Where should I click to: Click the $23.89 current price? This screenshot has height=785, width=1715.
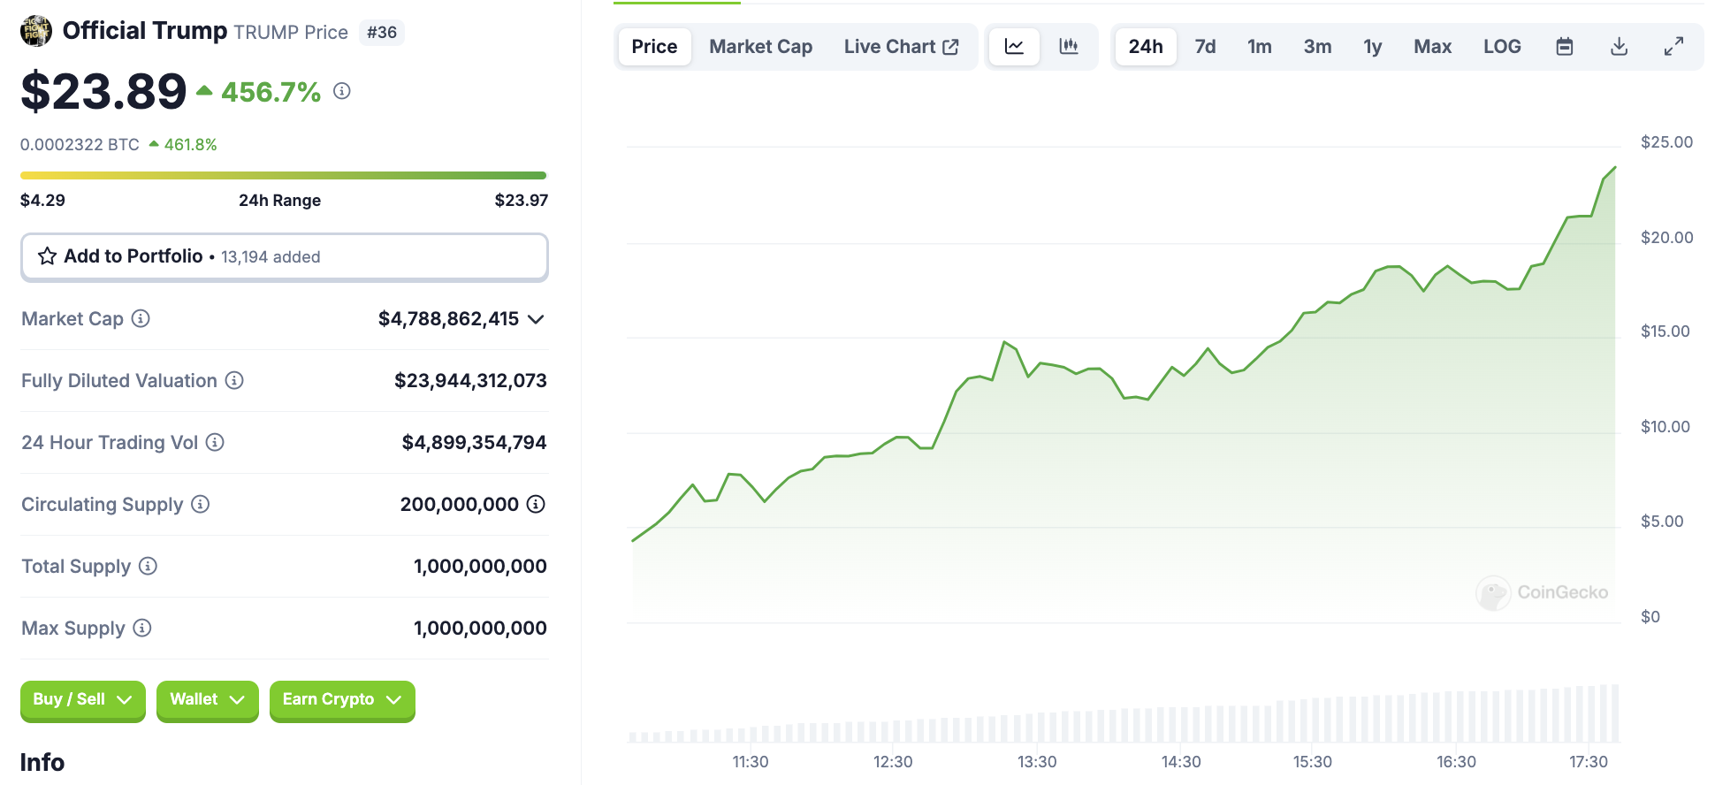click(x=103, y=91)
